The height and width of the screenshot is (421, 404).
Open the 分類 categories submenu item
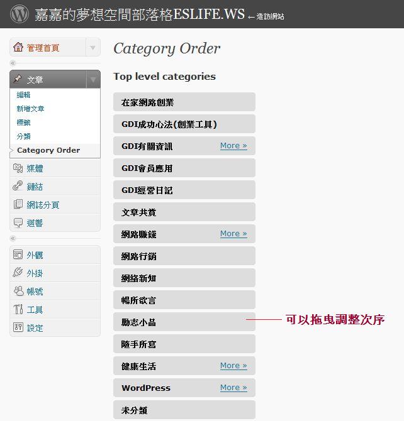click(24, 136)
